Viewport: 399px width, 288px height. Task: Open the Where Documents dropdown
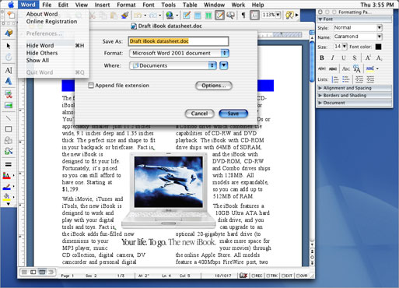click(173, 65)
